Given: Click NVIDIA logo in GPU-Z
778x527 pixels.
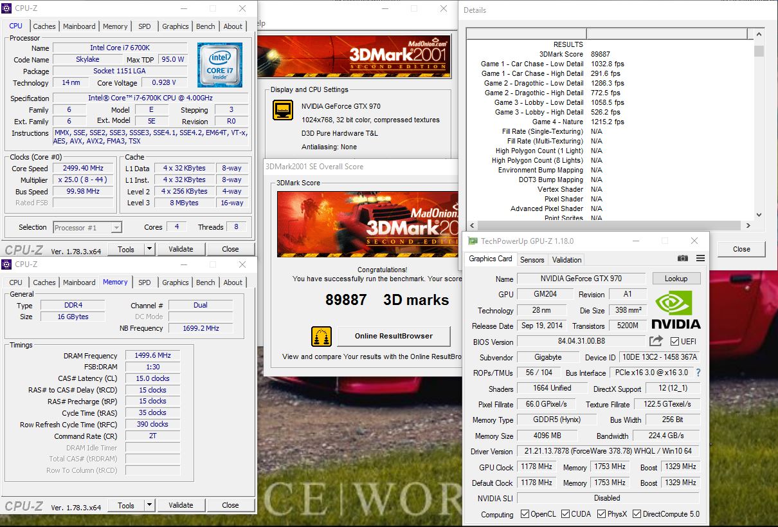Looking at the screenshot, I should click(x=676, y=310).
